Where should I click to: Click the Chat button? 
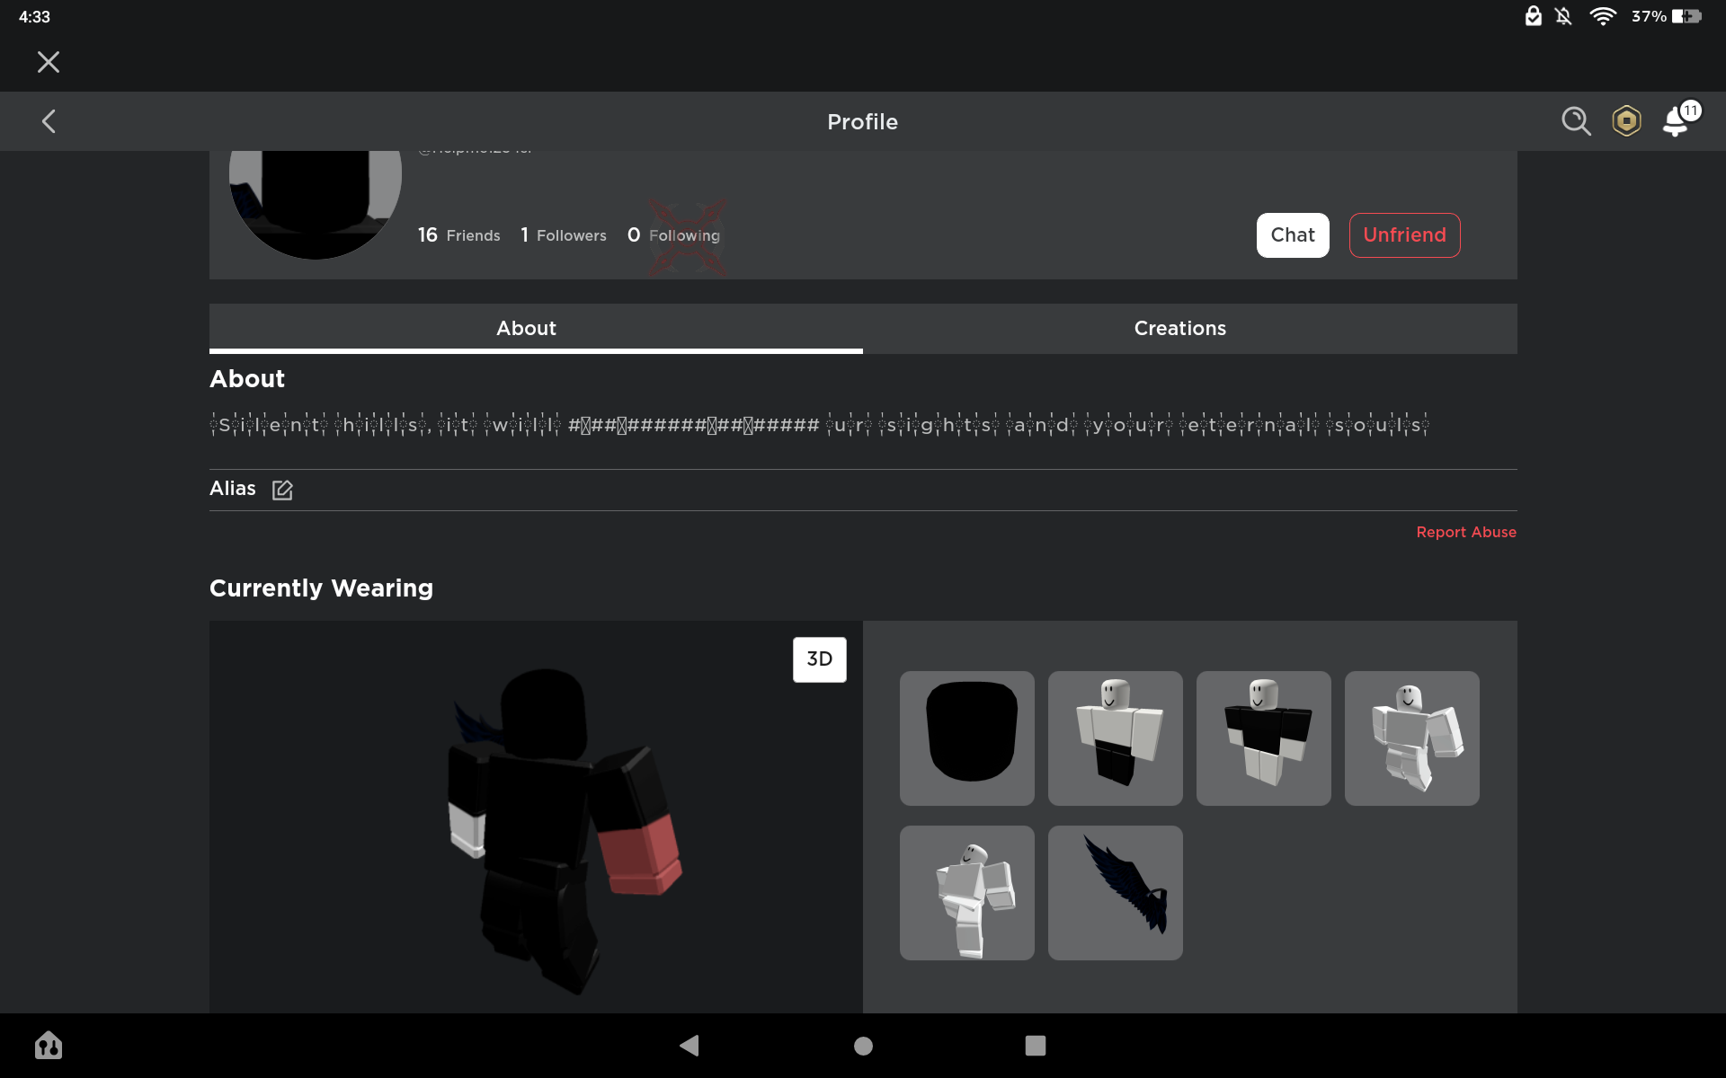pos(1292,235)
